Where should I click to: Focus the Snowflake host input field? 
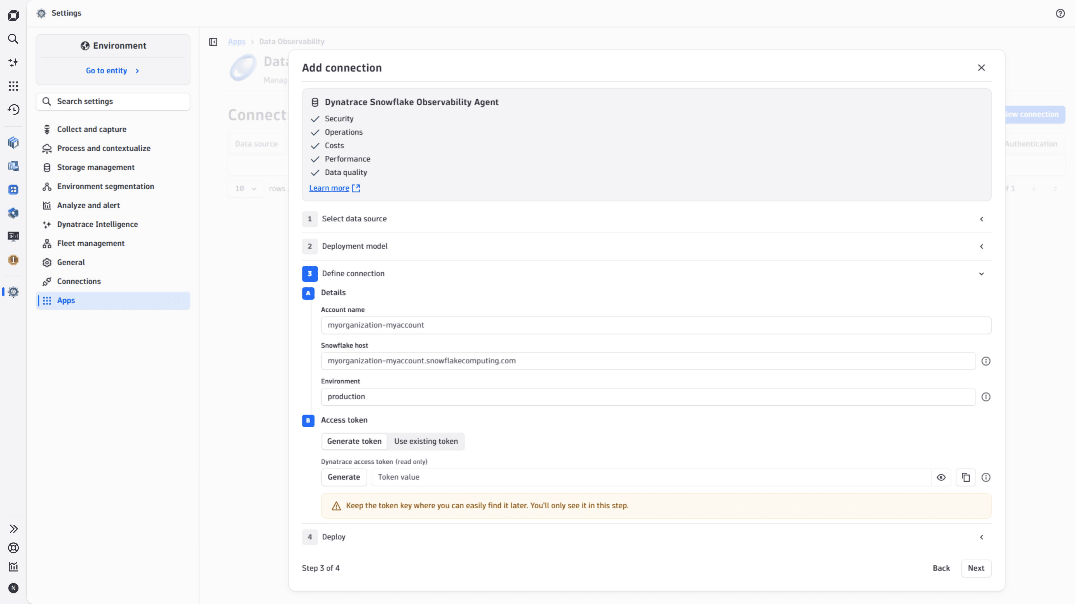[648, 361]
